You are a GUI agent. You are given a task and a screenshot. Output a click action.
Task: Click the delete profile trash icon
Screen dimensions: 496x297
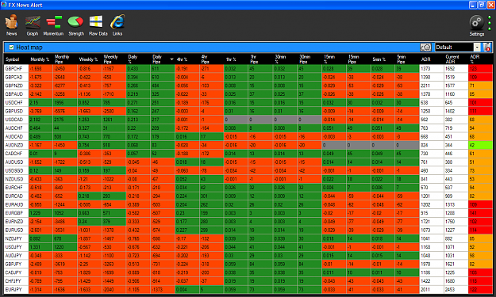point(486,48)
